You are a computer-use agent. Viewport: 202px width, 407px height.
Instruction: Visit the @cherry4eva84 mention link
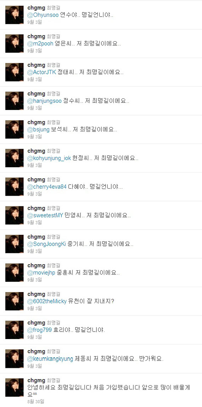pyautogui.click(x=47, y=187)
